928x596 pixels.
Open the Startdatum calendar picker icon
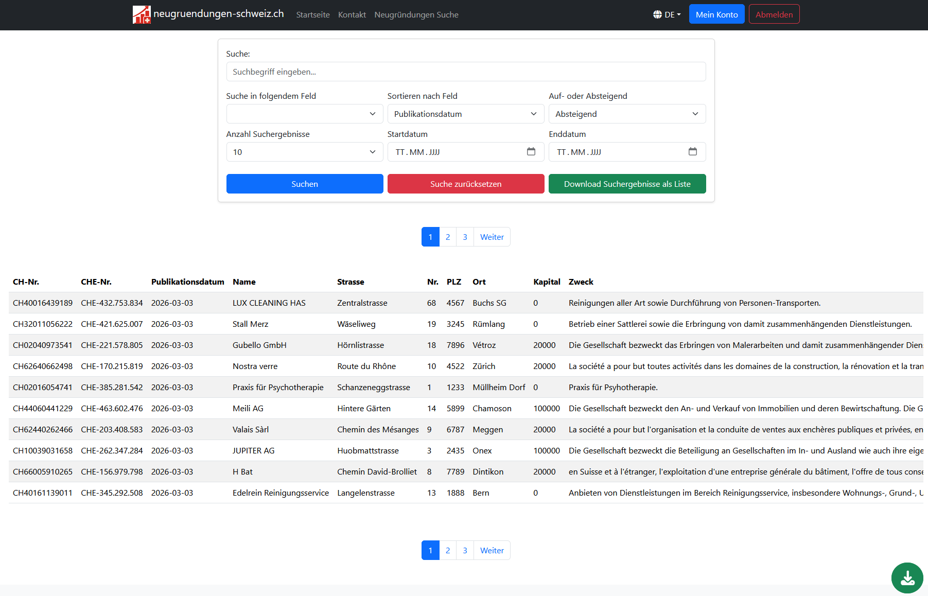point(531,152)
